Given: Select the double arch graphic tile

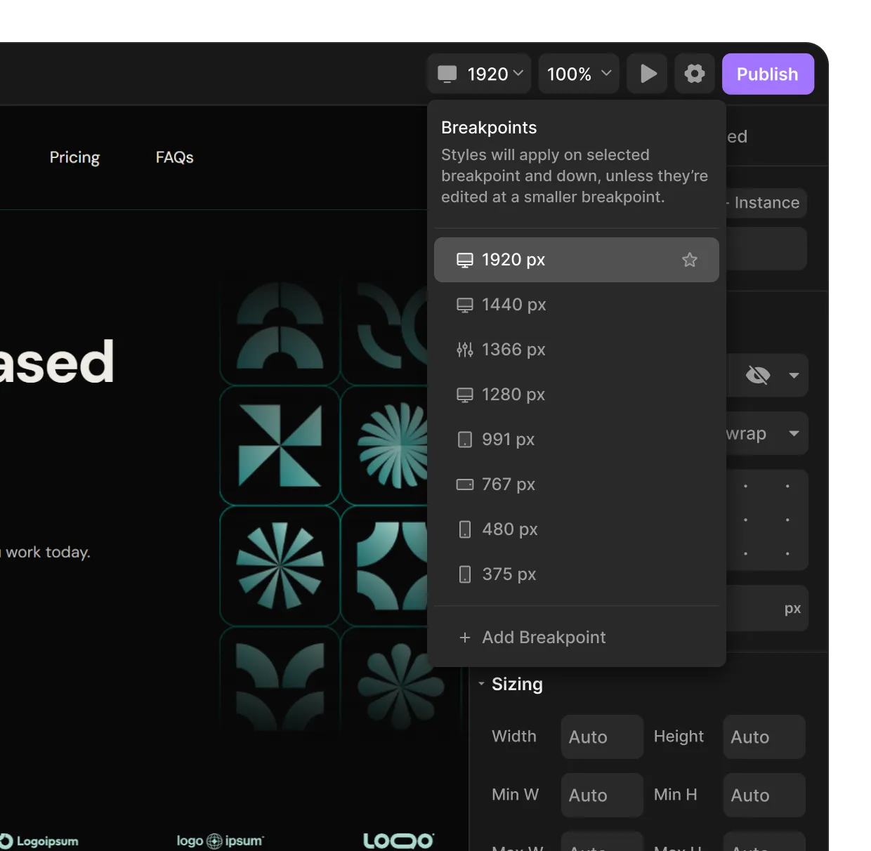Looking at the screenshot, I should point(280,326).
